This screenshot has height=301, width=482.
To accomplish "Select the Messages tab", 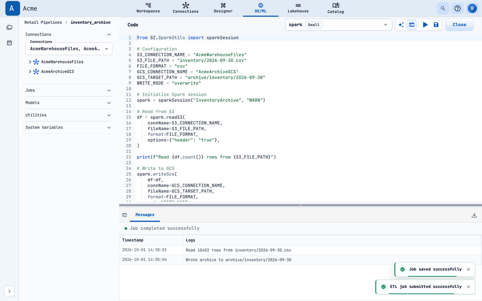I will [x=145, y=215].
